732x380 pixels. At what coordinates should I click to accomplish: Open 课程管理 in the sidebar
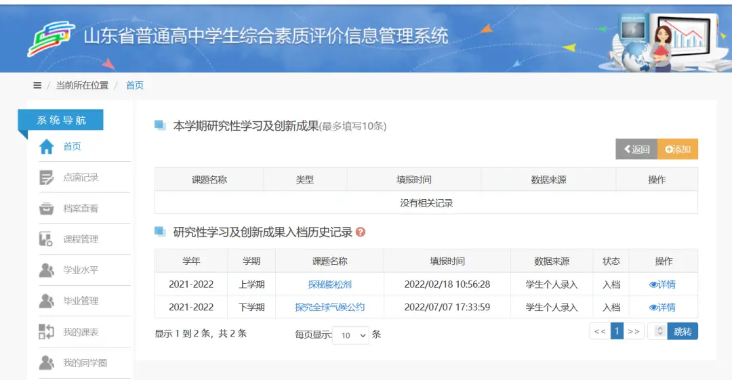(81, 239)
